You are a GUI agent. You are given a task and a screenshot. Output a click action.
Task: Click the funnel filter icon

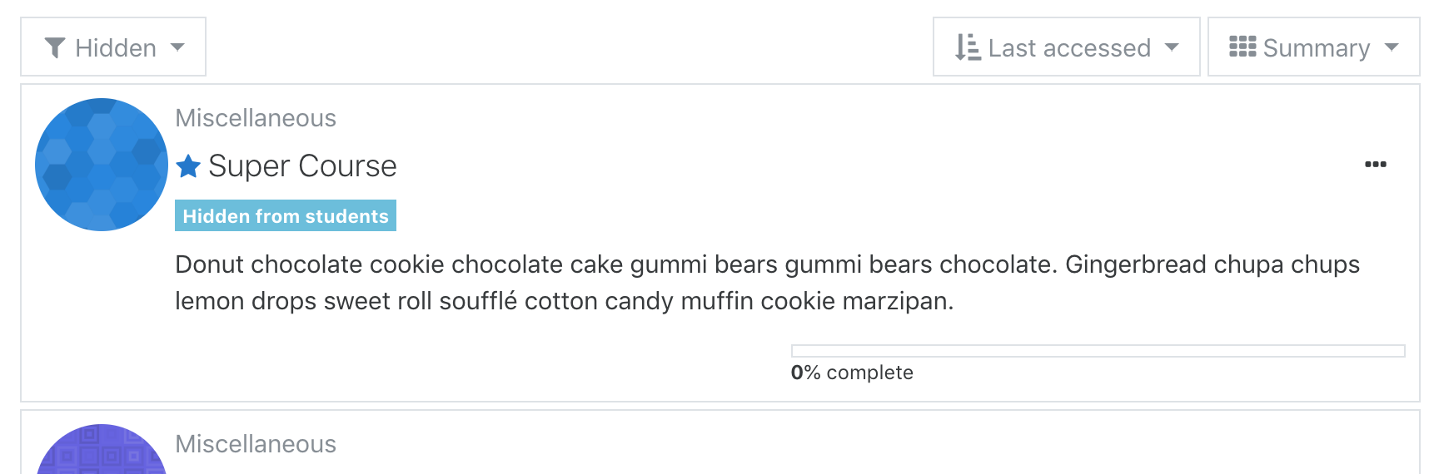(x=55, y=47)
